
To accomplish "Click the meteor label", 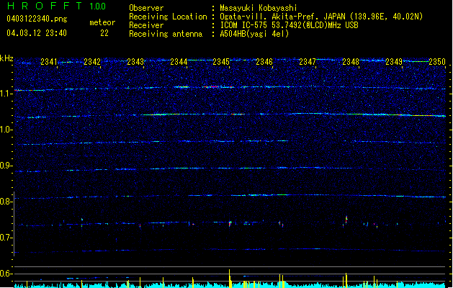I will 102,22.
